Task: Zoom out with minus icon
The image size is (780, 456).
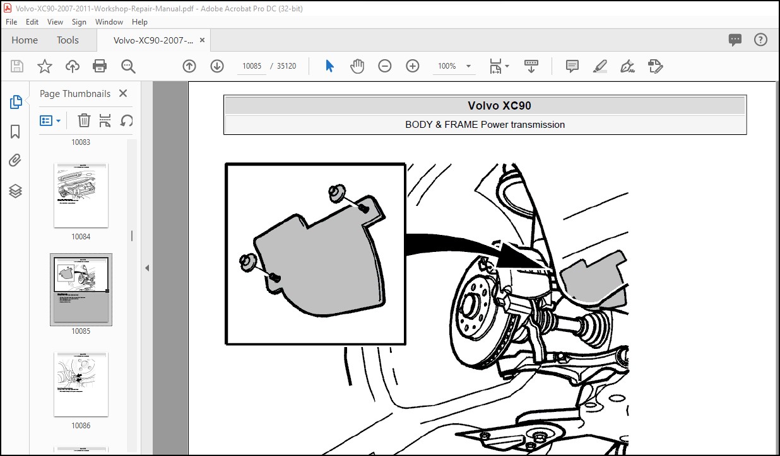Action: [385, 66]
